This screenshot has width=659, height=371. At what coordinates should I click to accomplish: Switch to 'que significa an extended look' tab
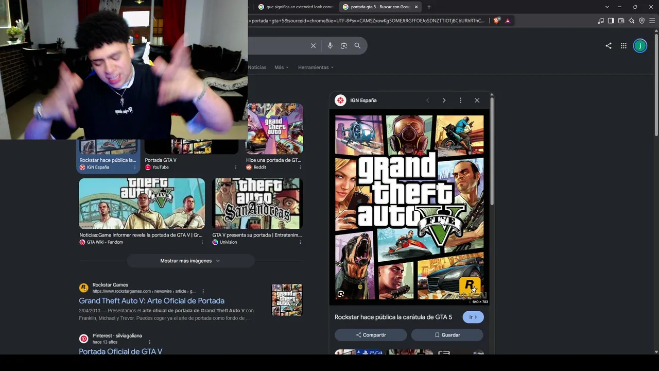click(296, 7)
